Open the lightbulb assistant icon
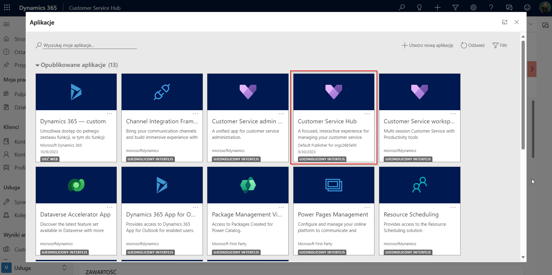Screen dimensions: 552x275 click(420, 7)
